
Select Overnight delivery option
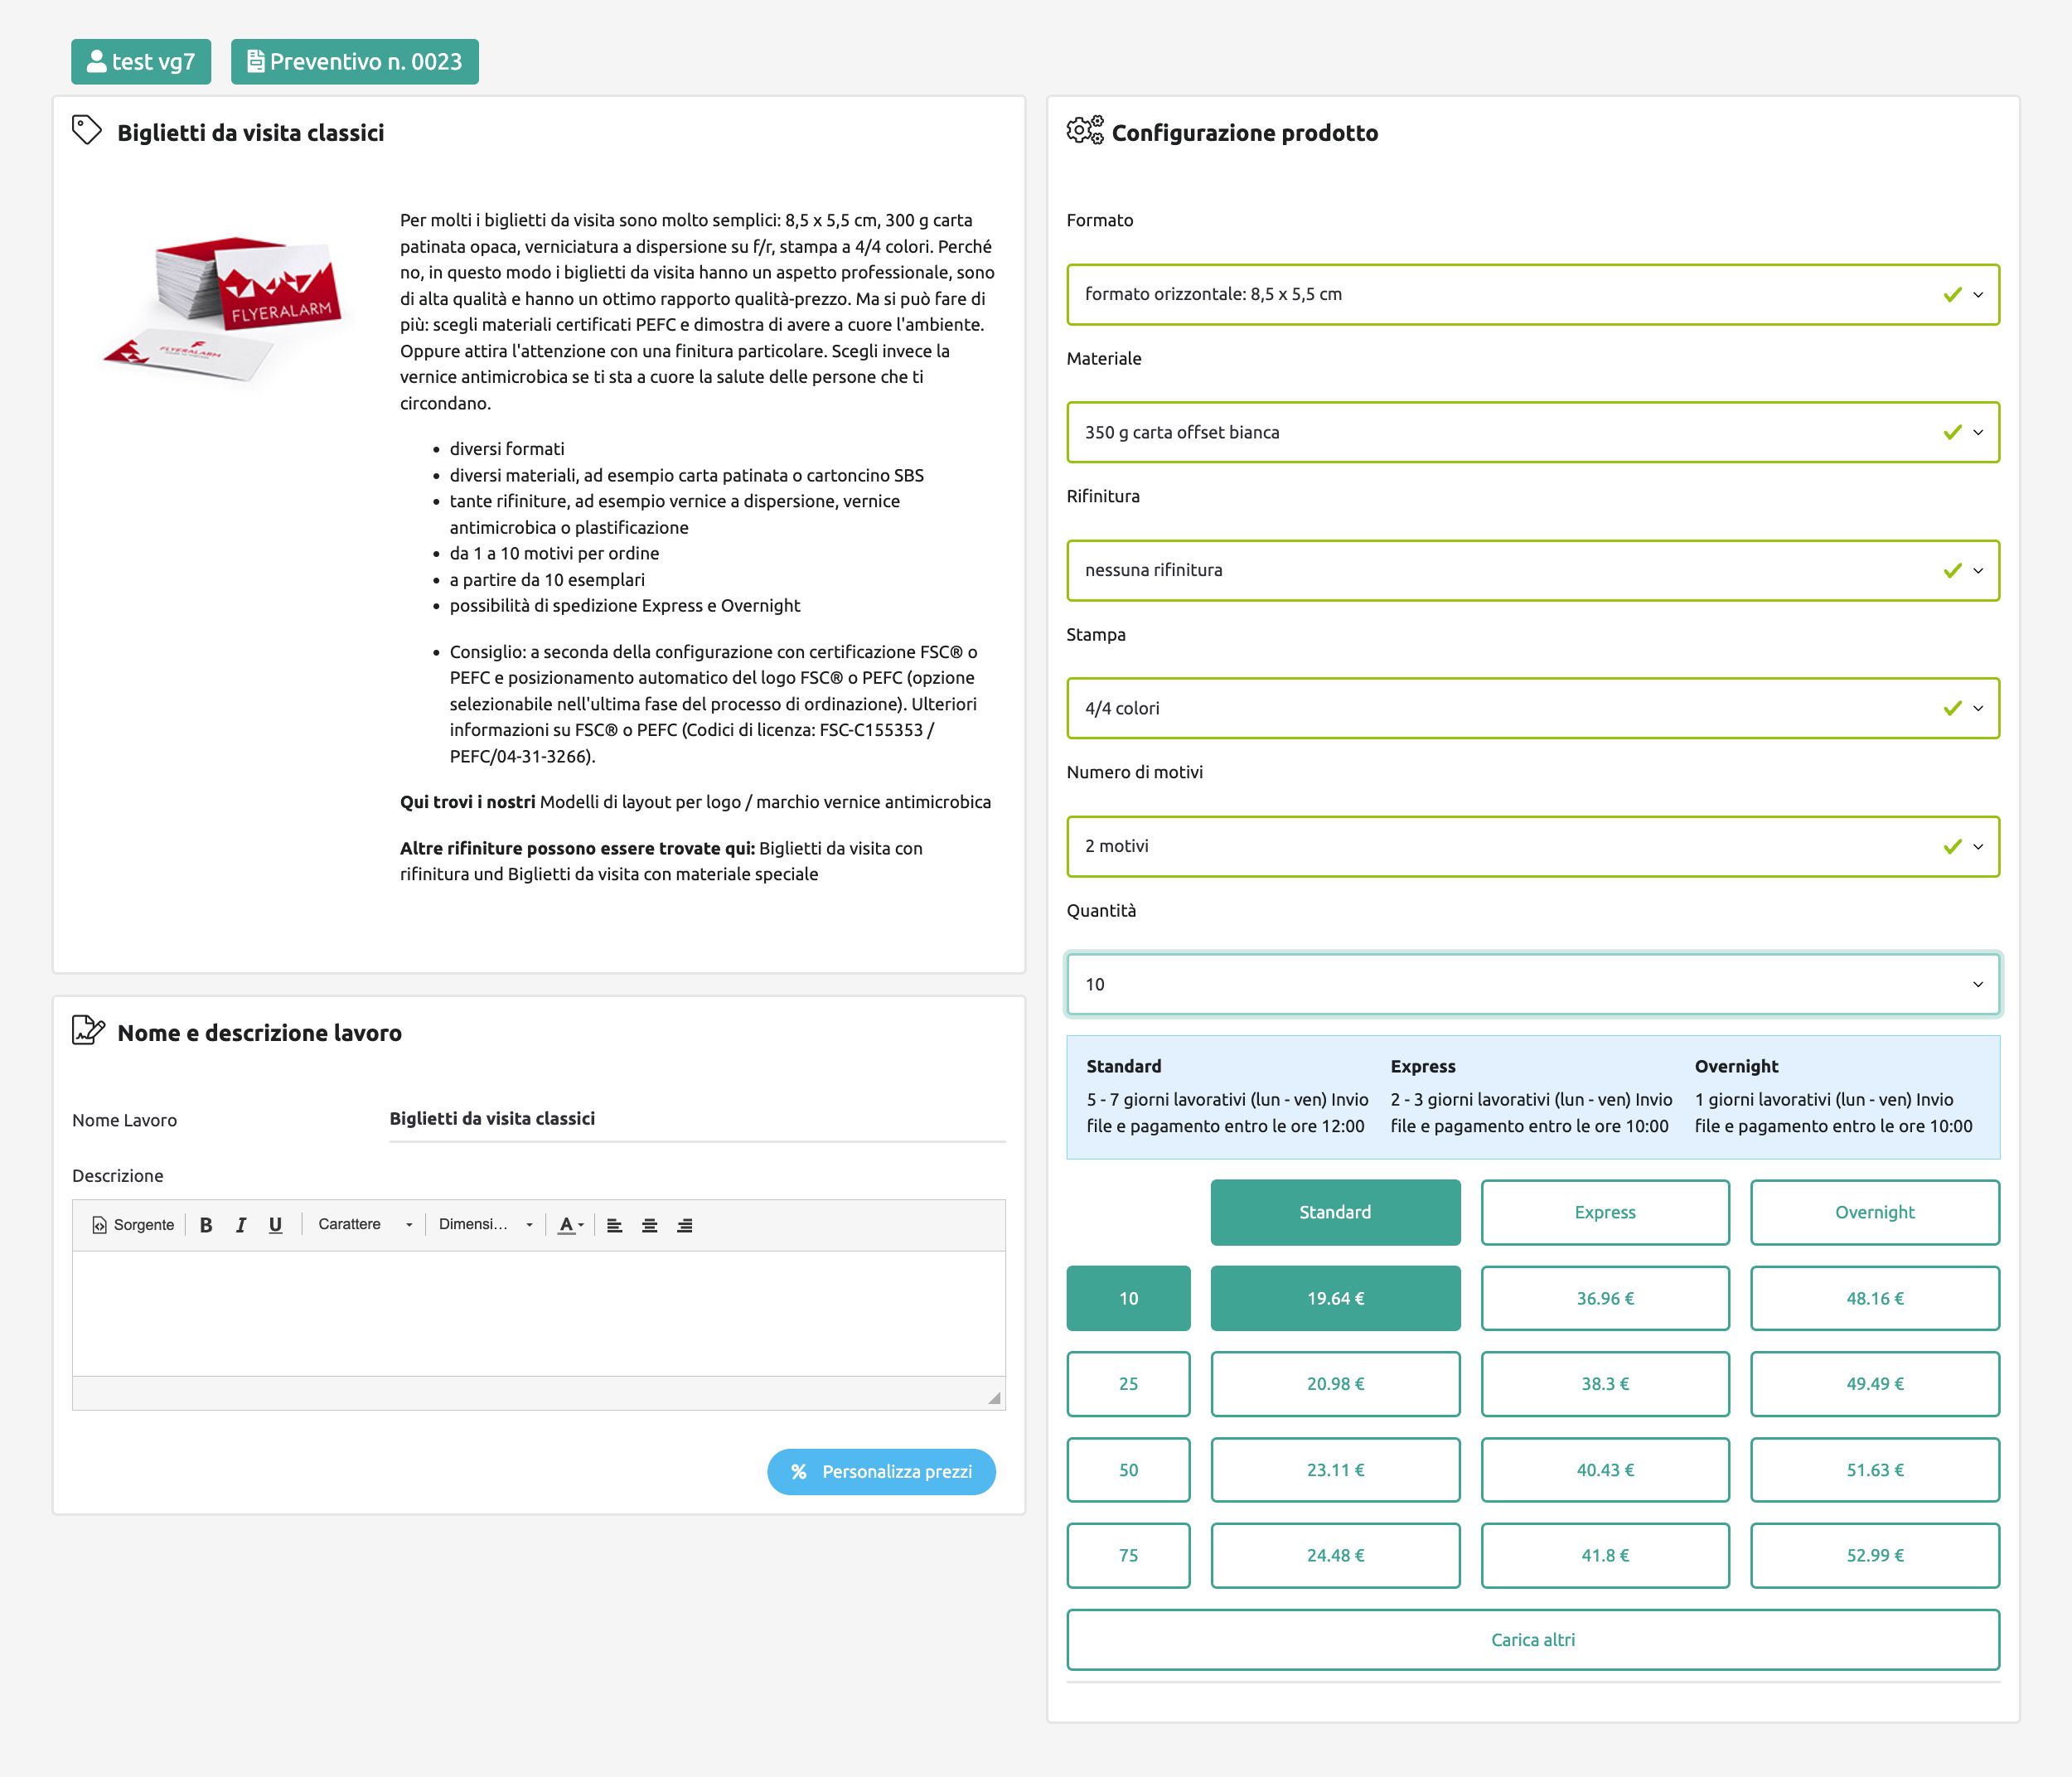point(1874,1212)
